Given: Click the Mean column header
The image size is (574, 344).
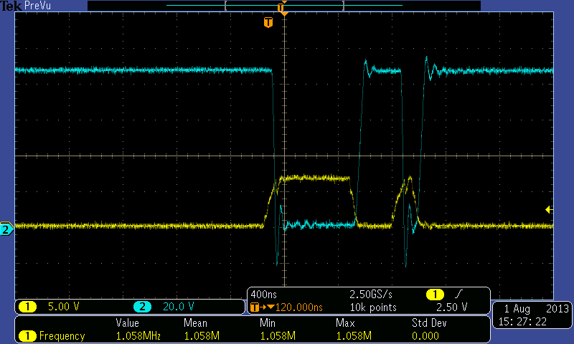Looking at the screenshot, I should click(x=195, y=323).
